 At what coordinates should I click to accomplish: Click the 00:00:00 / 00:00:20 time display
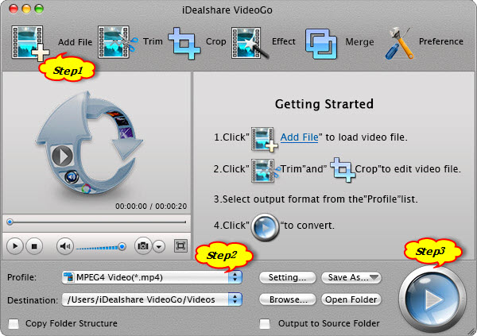click(151, 207)
